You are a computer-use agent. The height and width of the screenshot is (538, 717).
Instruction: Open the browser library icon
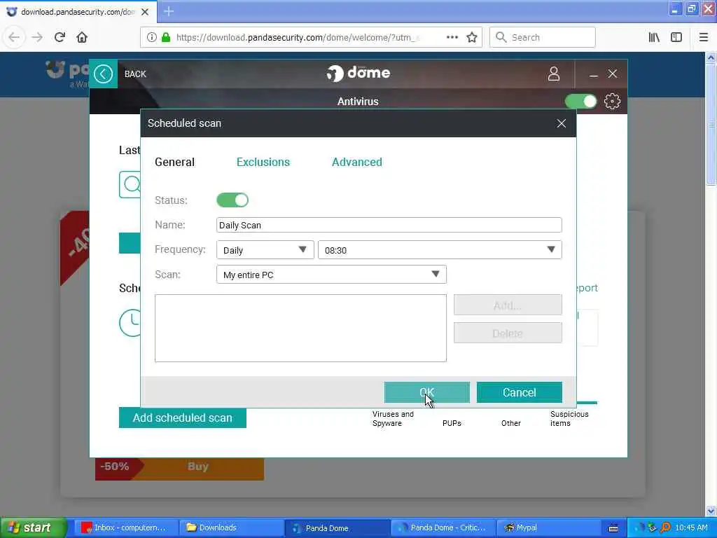pyautogui.click(x=654, y=38)
